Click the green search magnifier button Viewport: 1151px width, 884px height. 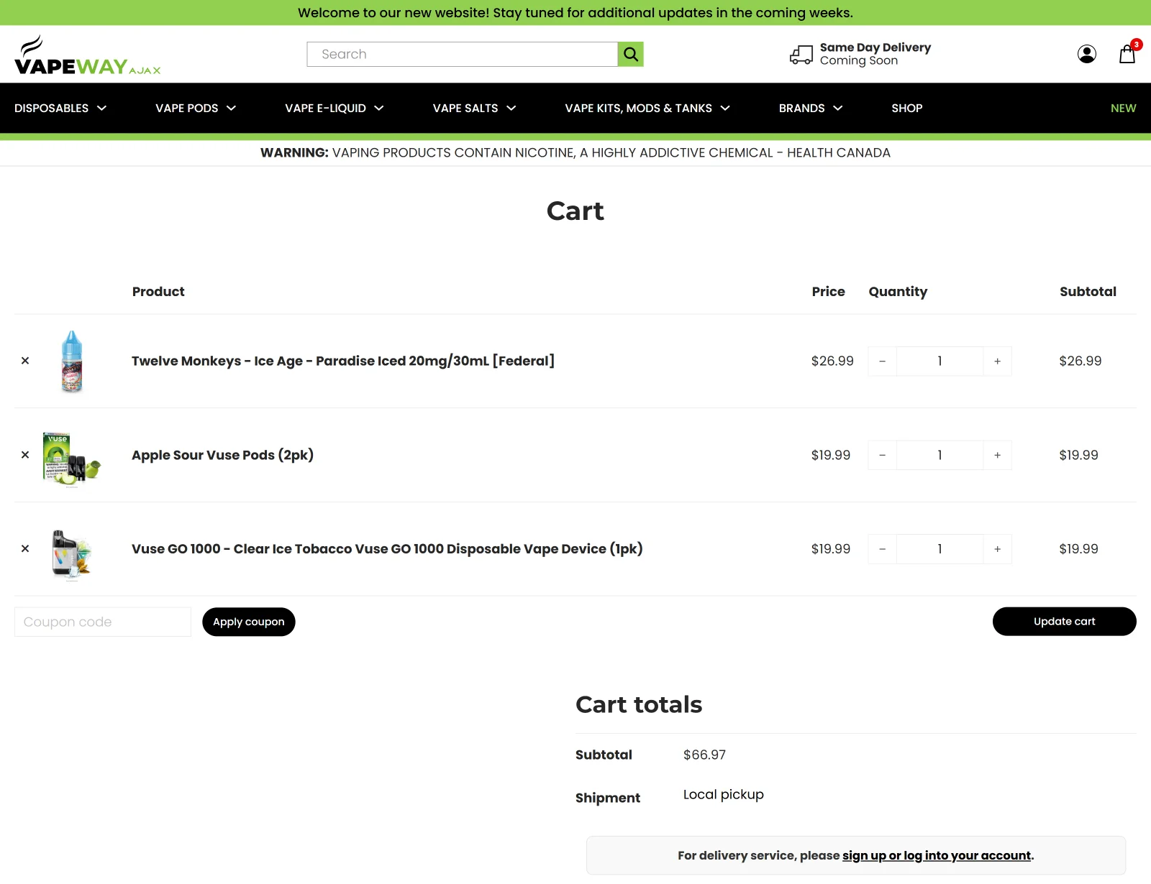tap(630, 54)
